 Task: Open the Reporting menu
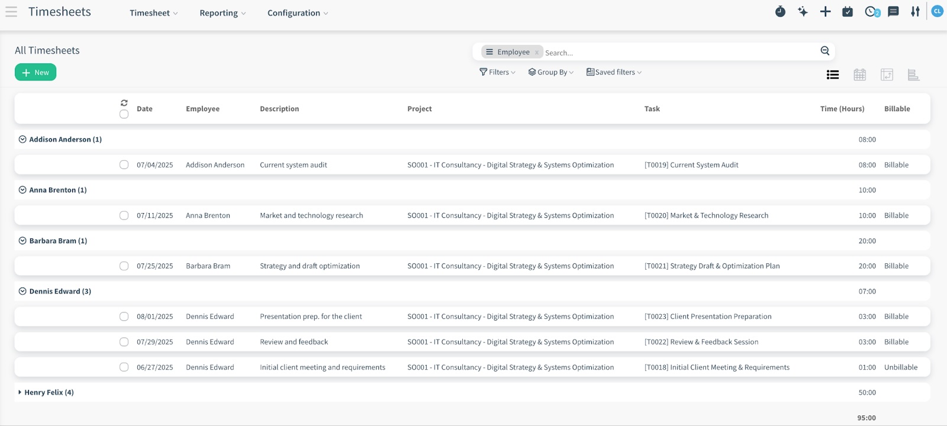point(222,13)
